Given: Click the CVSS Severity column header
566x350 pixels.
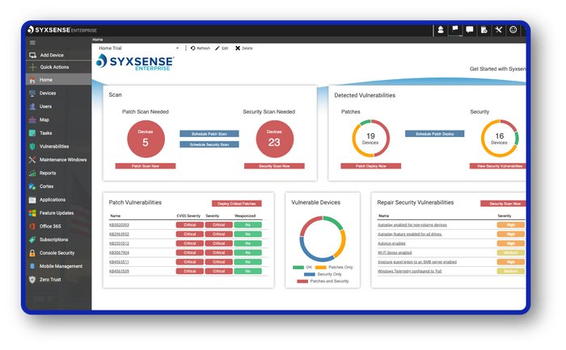Looking at the screenshot, I should pos(188,216).
